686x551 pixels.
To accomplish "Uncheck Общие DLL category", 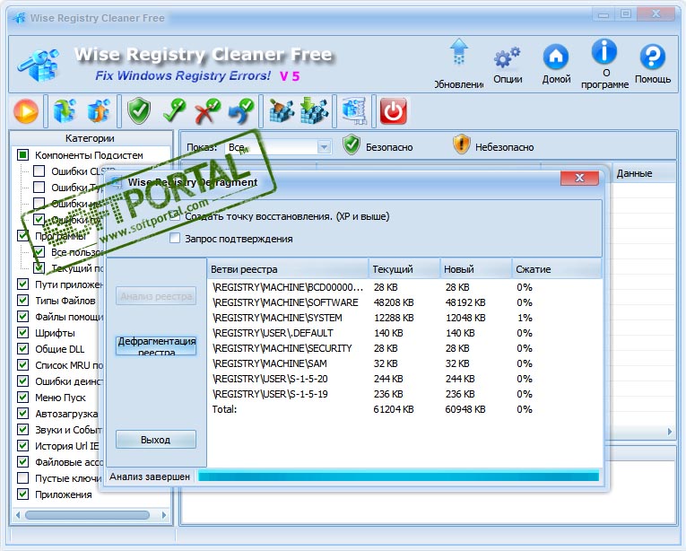I will [x=22, y=349].
